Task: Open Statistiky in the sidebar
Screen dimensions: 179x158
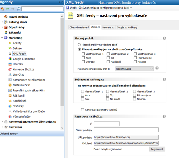Action: pyautogui.click(x=18, y=106)
